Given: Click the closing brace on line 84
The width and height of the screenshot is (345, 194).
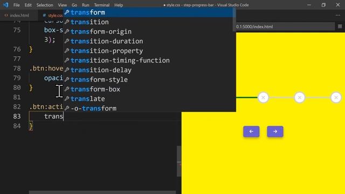Looking at the screenshot, I should 31,126.
